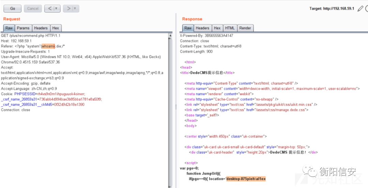Switch to the Response Hex tab
368x188 pixels.
pyautogui.click(x=217, y=28)
